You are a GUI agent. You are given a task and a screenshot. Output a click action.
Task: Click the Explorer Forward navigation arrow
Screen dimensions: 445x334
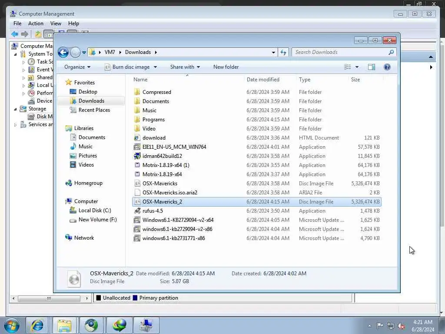pos(75,52)
